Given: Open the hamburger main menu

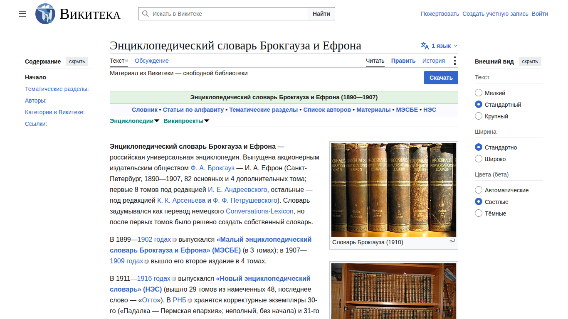Looking at the screenshot, I should click(22, 14).
